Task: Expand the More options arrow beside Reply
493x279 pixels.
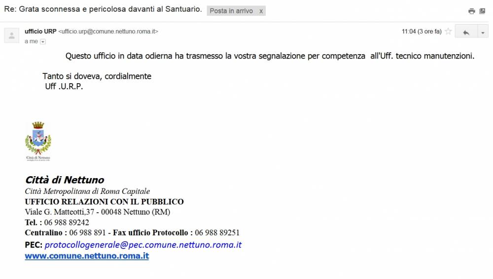Action: 483,31
